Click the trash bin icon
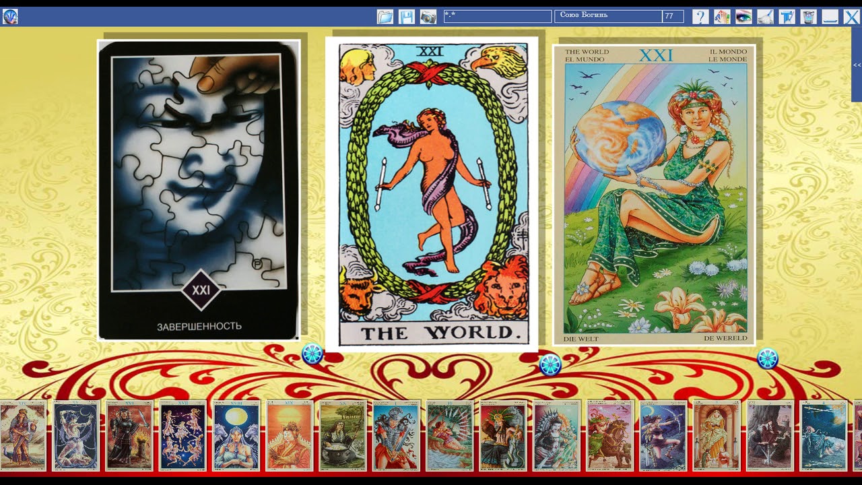Image resolution: width=862 pixels, height=485 pixels. click(808, 17)
